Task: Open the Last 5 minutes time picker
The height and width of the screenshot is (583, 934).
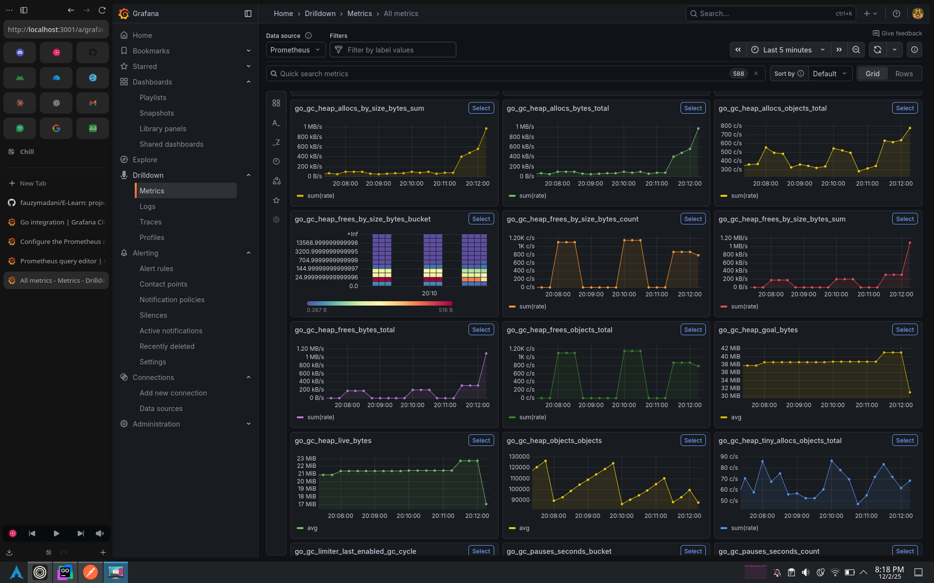Action: coord(788,50)
